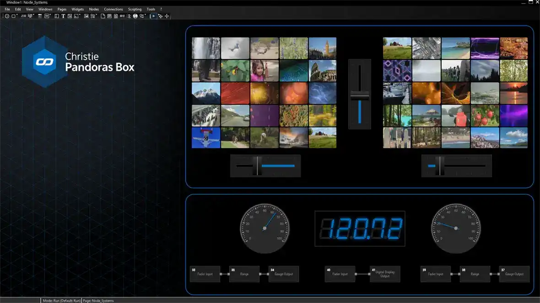Toggle the highlighted Run mode play icon

click(153, 16)
